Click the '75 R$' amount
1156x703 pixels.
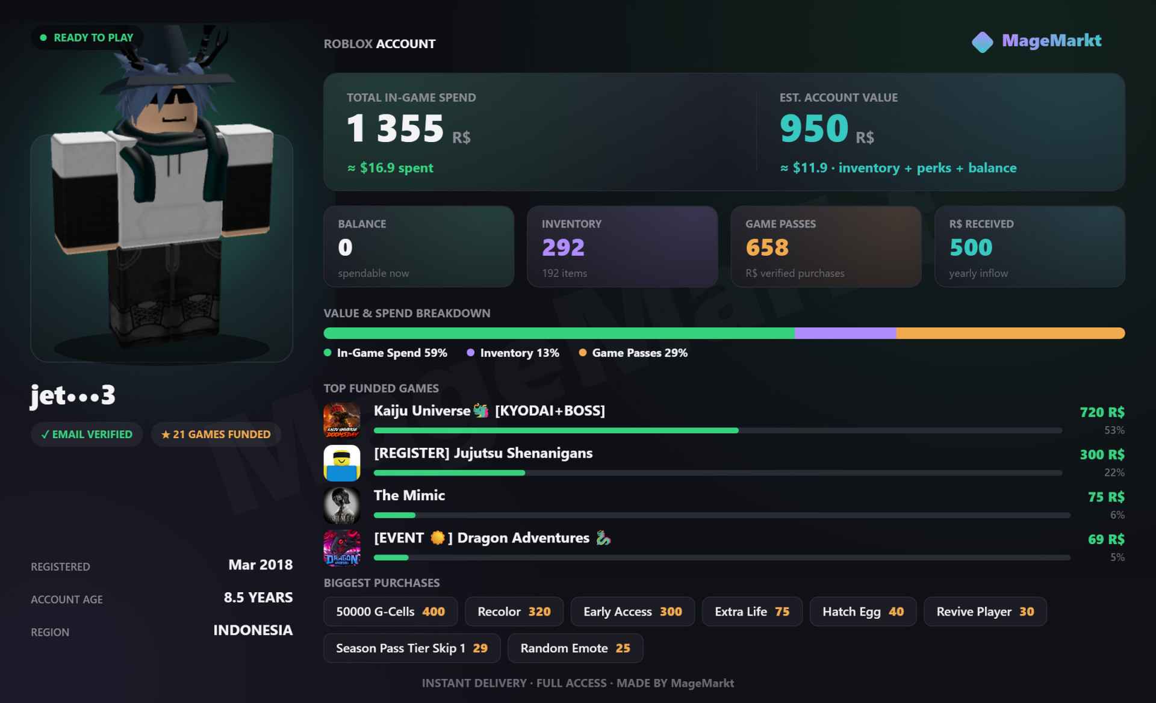[1107, 497]
